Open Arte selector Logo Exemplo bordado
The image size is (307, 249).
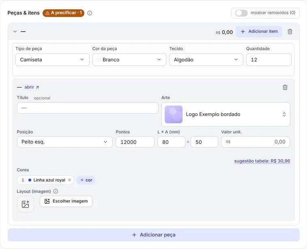(226, 114)
